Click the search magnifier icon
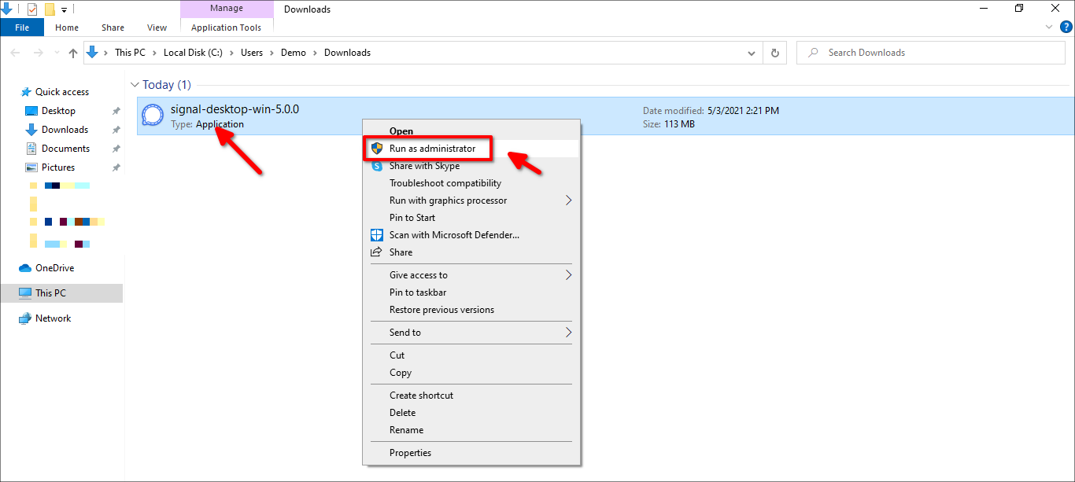The width and height of the screenshot is (1075, 482). coord(811,53)
